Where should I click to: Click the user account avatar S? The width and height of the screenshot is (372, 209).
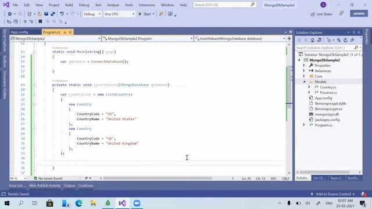click(323, 5)
